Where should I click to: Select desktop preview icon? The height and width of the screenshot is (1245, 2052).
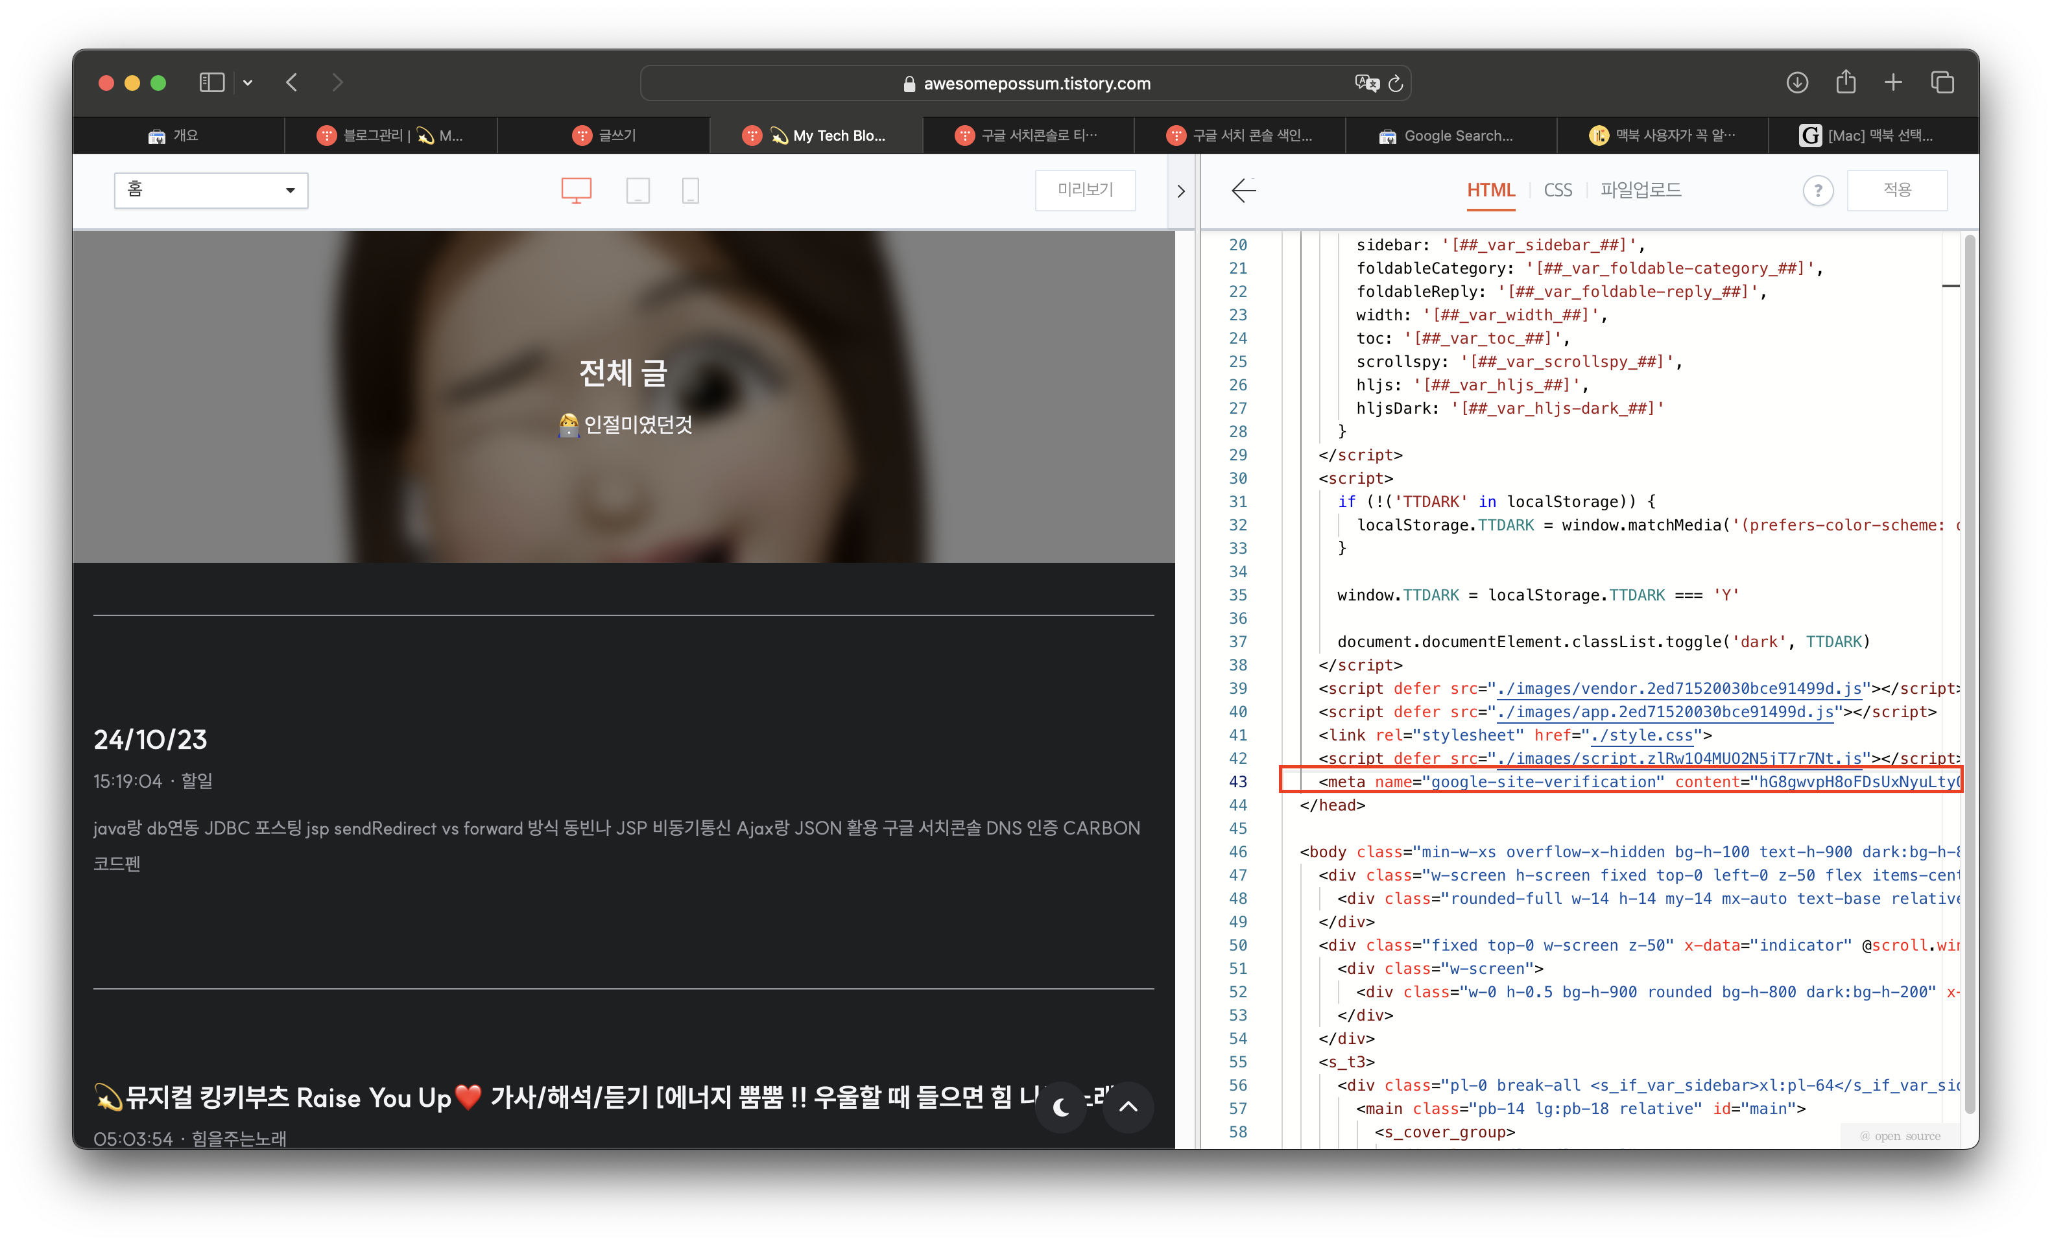tap(577, 191)
